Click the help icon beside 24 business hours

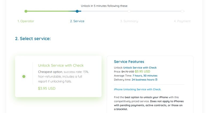156,80
